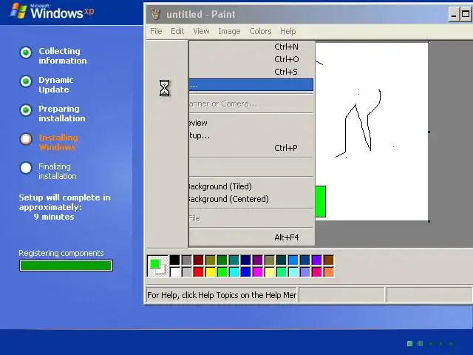Open the File menu in Paint
The height and width of the screenshot is (355, 473).
point(156,31)
